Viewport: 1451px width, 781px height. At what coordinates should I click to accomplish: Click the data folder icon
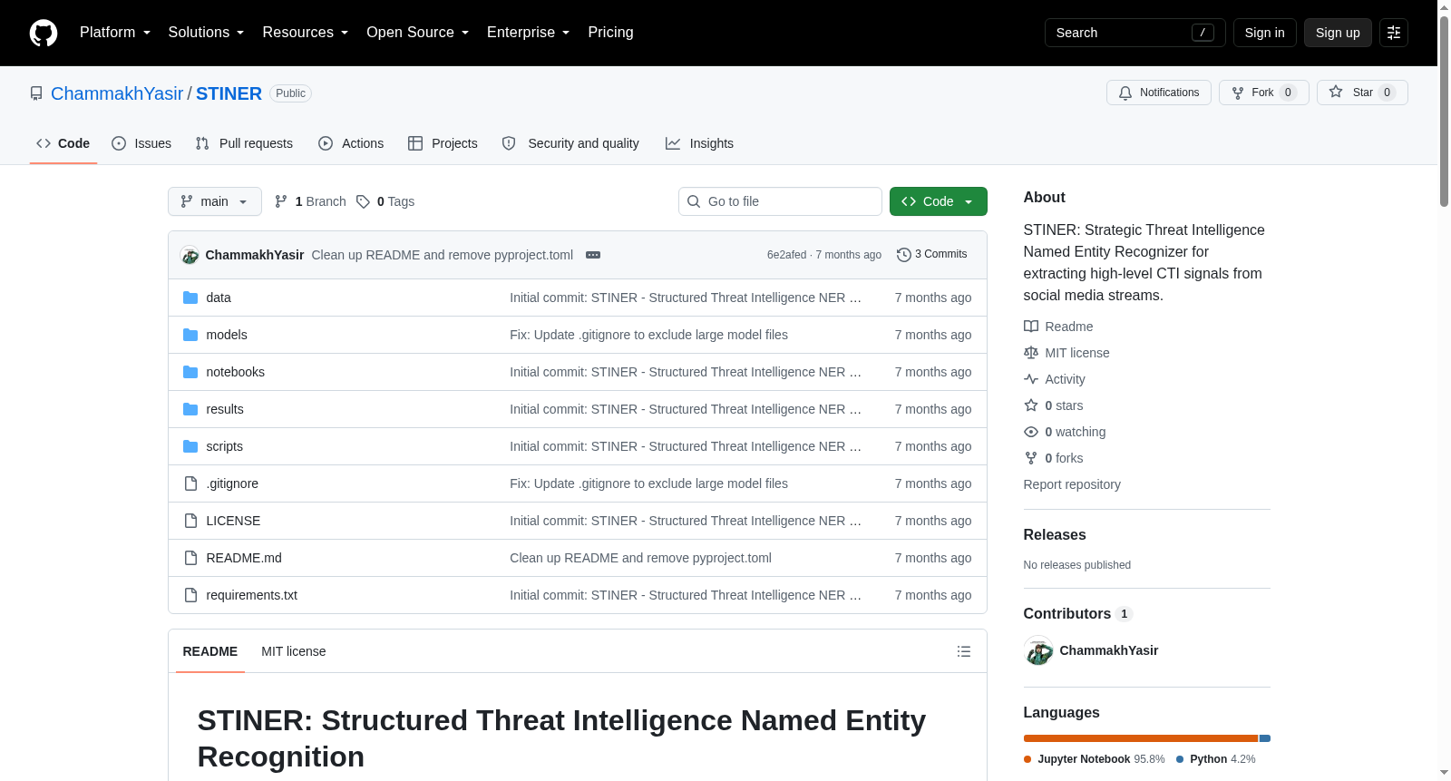[x=190, y=298]
